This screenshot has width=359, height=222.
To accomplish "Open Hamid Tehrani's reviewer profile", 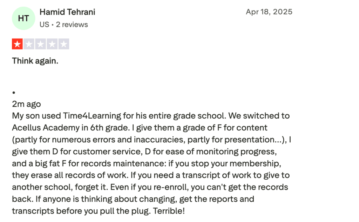I will [x=67, y=12].
